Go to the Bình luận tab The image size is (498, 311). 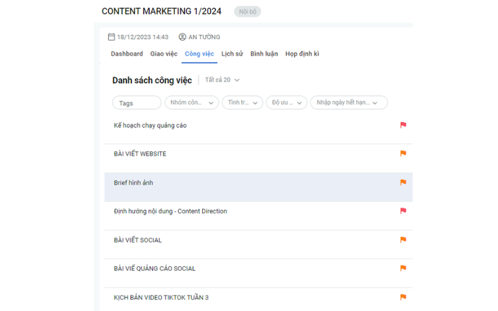[x=264, y=53]
